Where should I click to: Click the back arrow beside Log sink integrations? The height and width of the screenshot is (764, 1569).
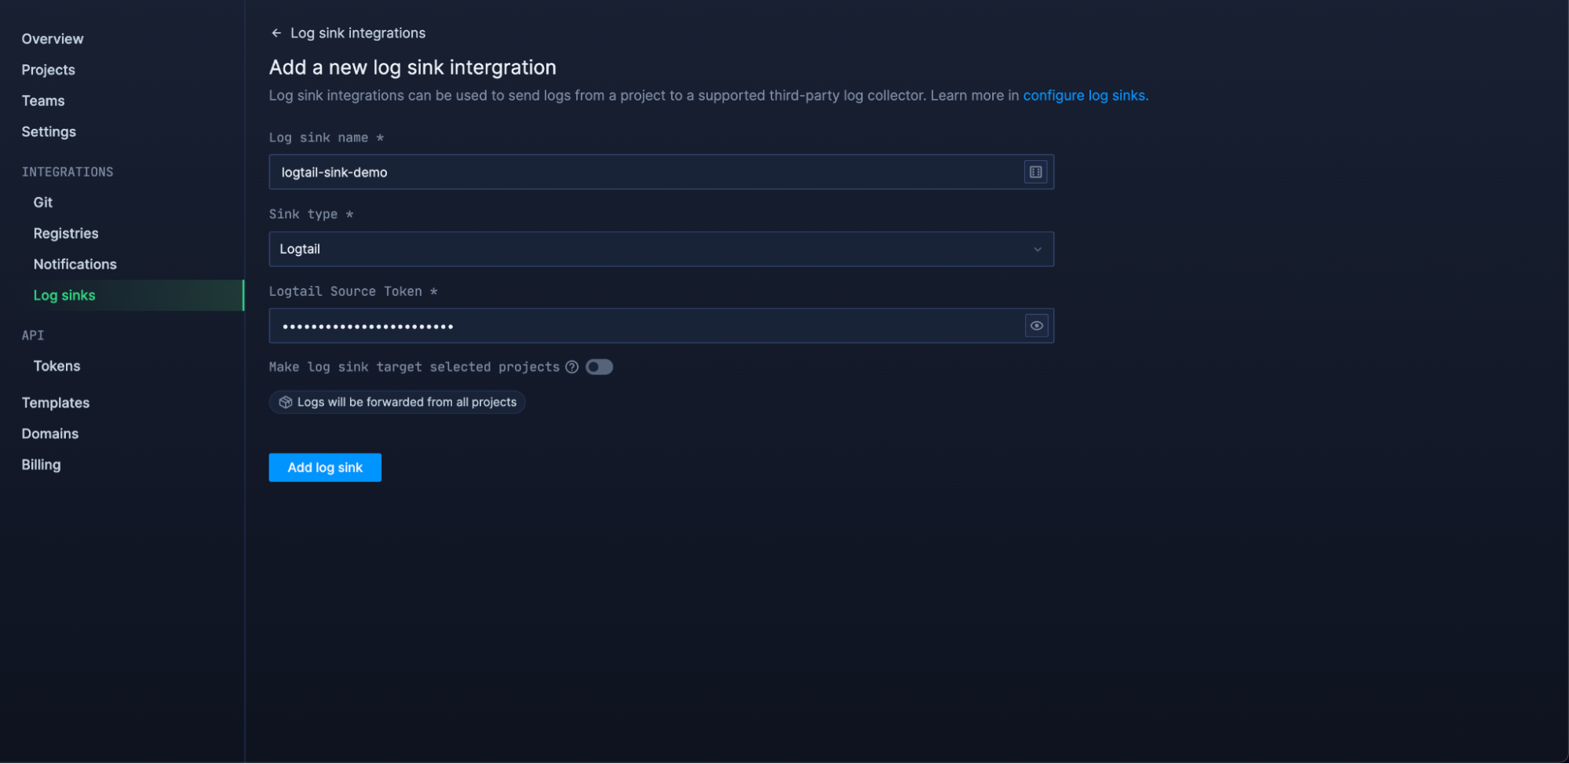point(276,33)
